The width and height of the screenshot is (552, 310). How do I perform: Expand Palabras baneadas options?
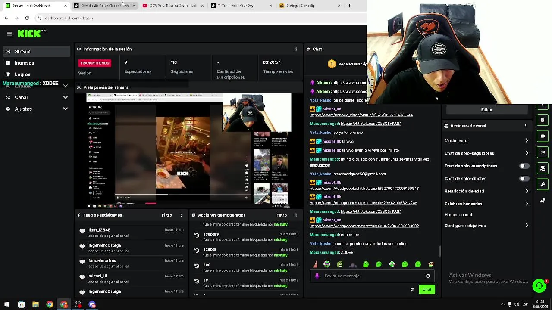486,204
